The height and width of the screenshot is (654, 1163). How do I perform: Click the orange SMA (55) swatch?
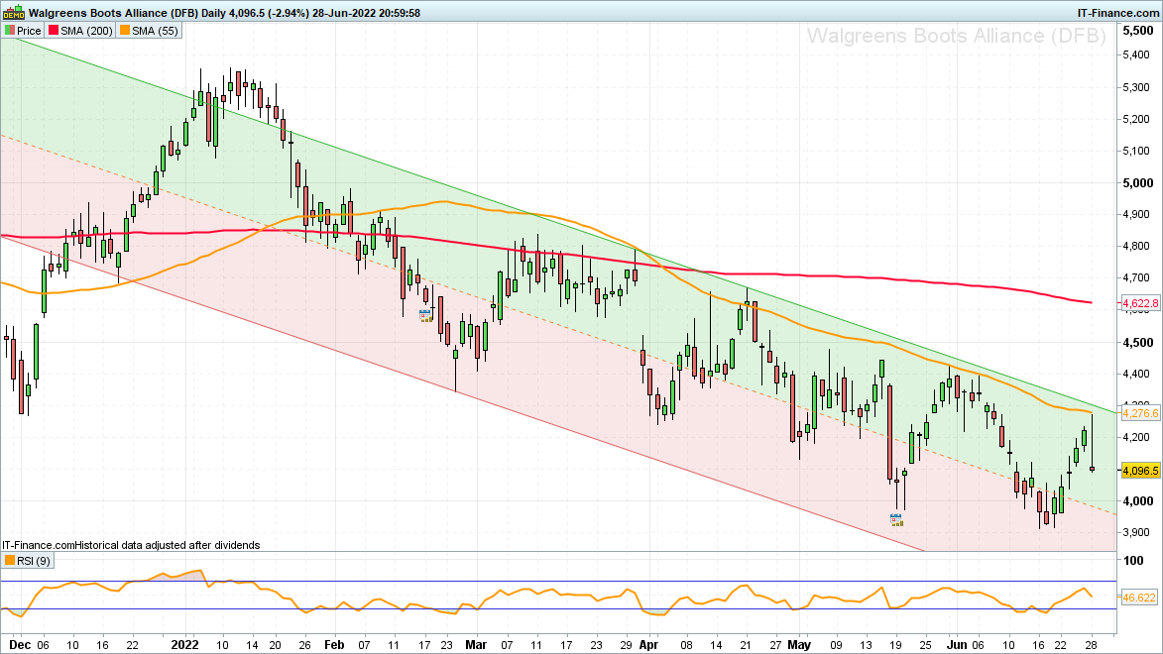125,31
